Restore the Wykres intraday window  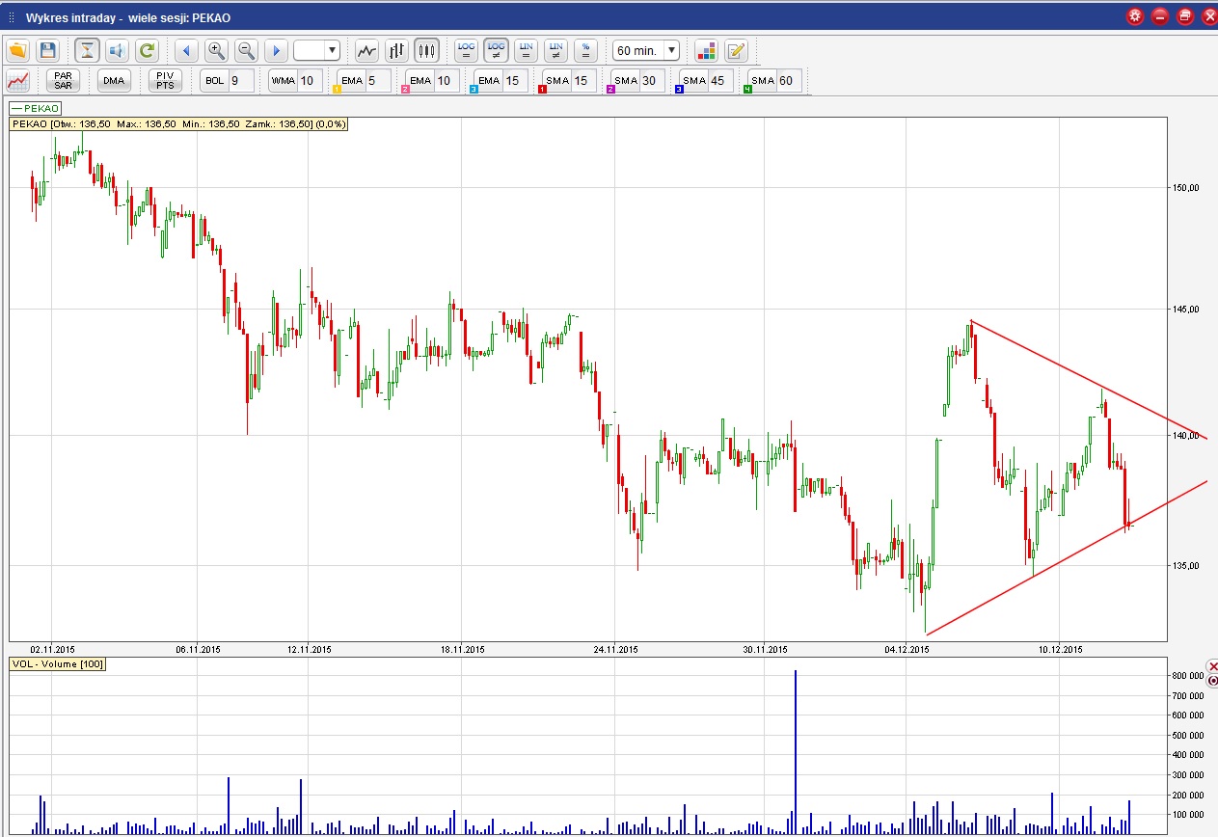coord(1185,16)
